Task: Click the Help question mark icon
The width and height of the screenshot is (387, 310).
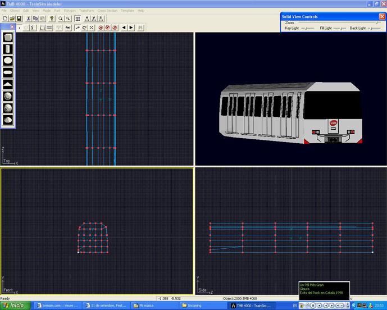Action: pos(52,19)
